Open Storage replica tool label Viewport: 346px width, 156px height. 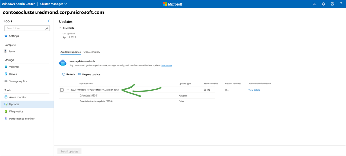click(x=18, y=81)
